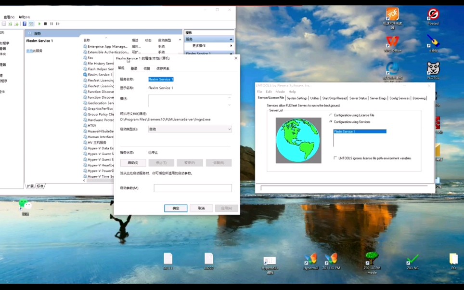Click the green Start Service toolbar icon

(39, 24)
